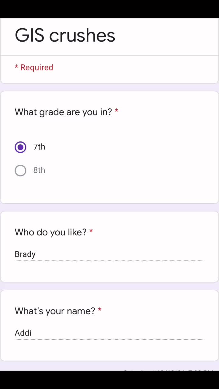Click the red asterisk after 'Who do you like?'
This screenshot has width=219, height=389.
(x=91, y=231)
